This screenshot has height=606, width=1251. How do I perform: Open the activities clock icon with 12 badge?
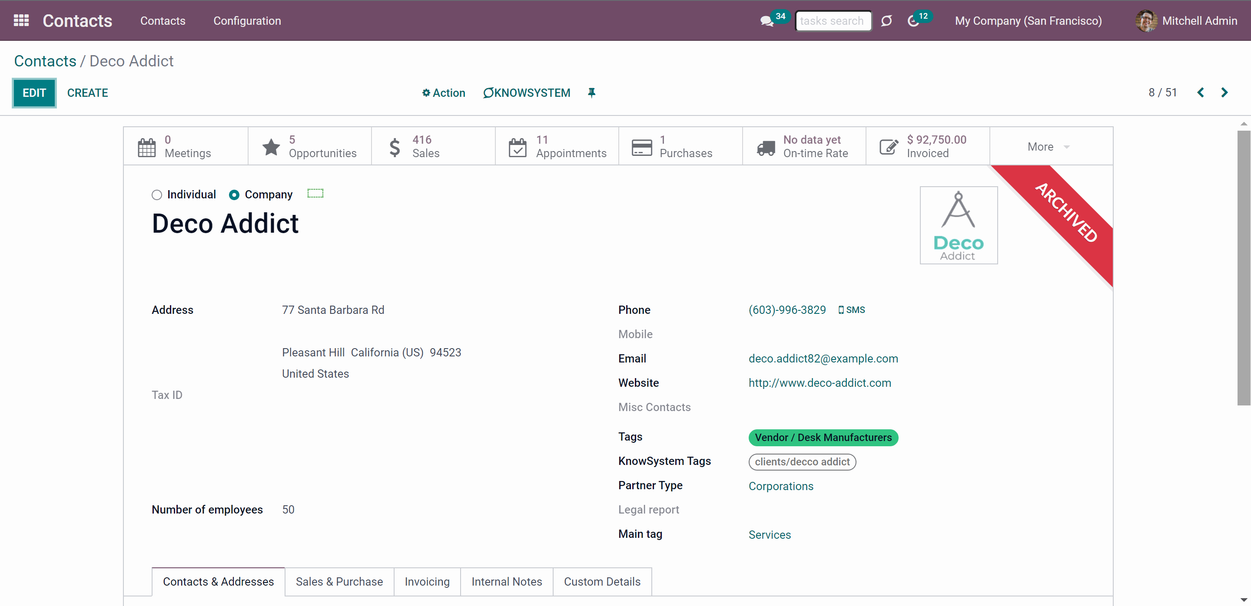[x=913, y=21]
